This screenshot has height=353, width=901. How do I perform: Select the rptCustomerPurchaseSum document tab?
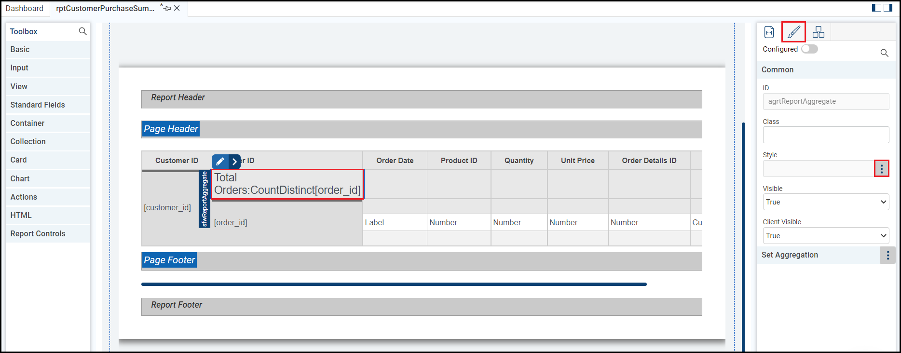pos(105,9)
